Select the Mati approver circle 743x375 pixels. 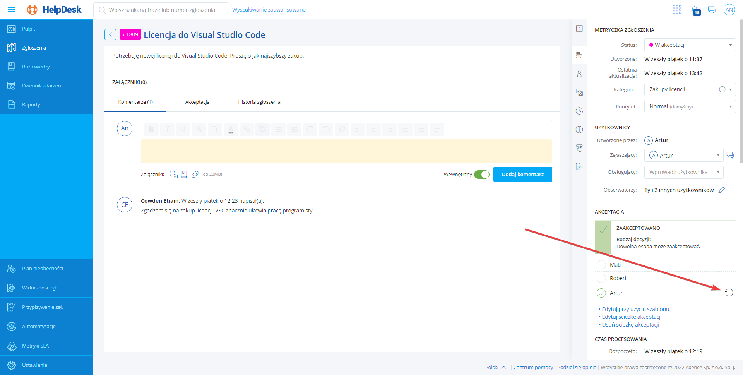tap(601, 265)
